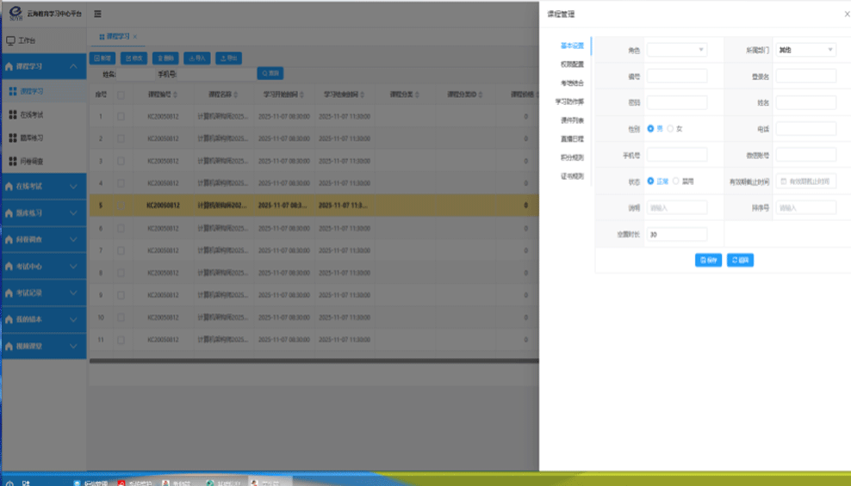
Task: Select the 女 gender radio button
Action: pos(670,129)
